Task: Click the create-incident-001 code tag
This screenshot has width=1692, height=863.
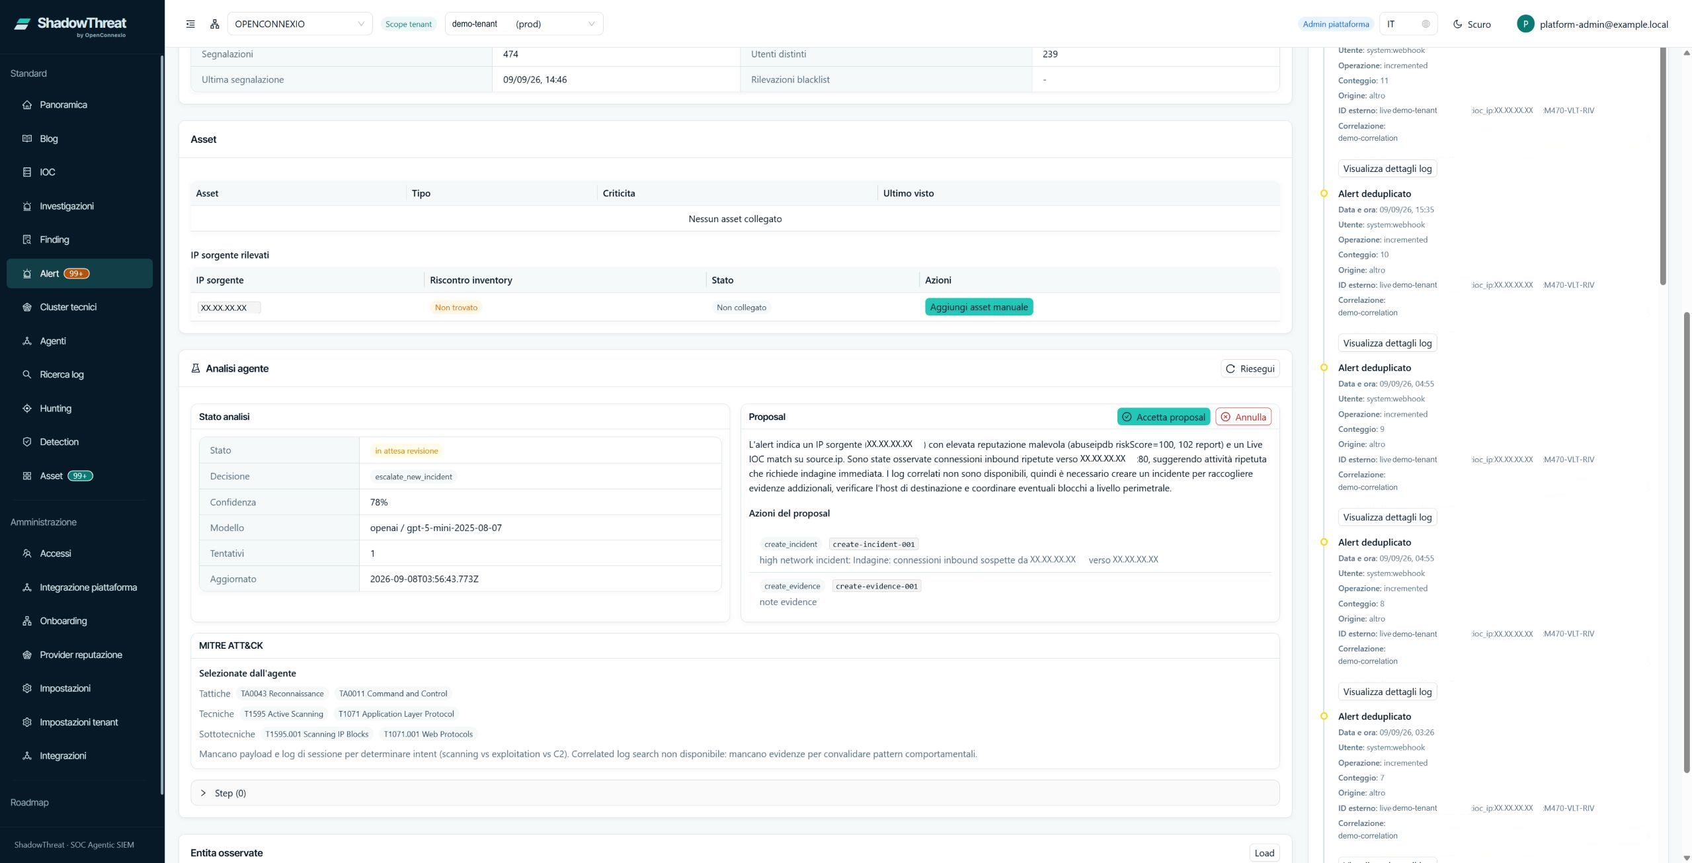Action: coord(873,544)
